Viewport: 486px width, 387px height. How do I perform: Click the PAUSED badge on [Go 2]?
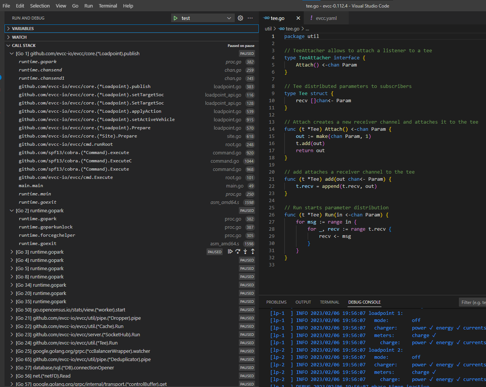(247, 210)
